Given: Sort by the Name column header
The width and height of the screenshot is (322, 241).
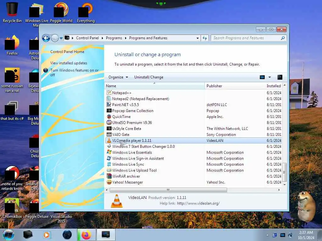Looking at the screenshot, I should click(154, 86).
